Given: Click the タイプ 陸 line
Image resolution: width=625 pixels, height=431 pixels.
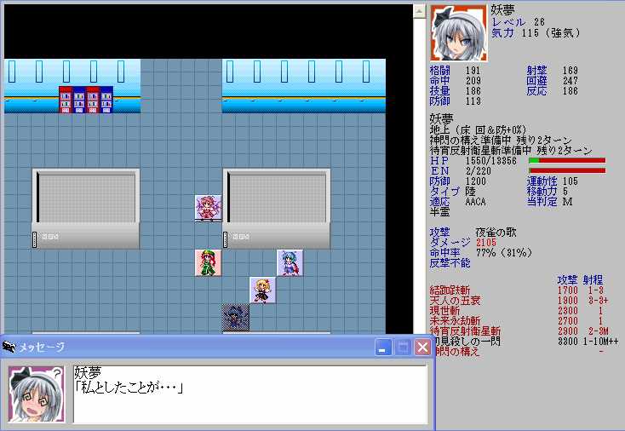Looking at the screenshot, I should coord(453,192).
